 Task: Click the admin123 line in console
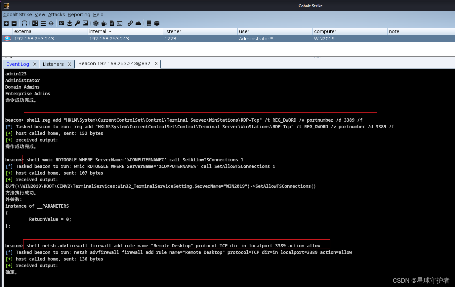[16, 74]
